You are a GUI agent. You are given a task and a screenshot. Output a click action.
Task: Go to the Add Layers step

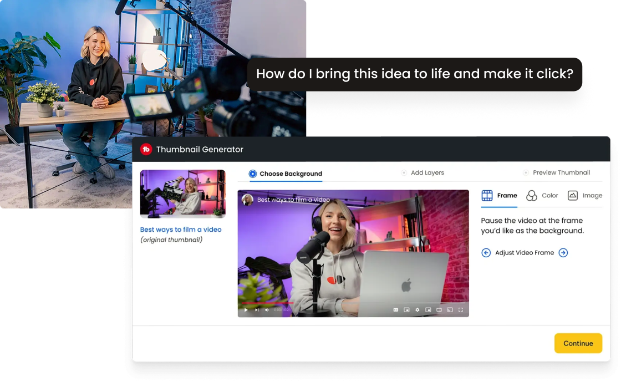tap(423, 172)
